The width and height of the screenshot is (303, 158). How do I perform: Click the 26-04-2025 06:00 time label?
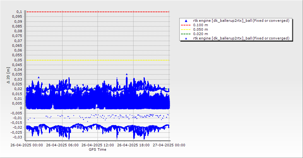tap(62, 145)
